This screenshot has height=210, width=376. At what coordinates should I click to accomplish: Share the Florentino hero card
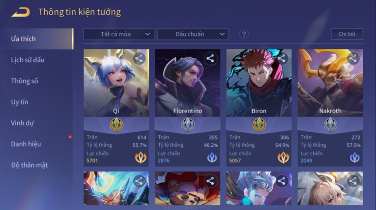pos(210,59)
